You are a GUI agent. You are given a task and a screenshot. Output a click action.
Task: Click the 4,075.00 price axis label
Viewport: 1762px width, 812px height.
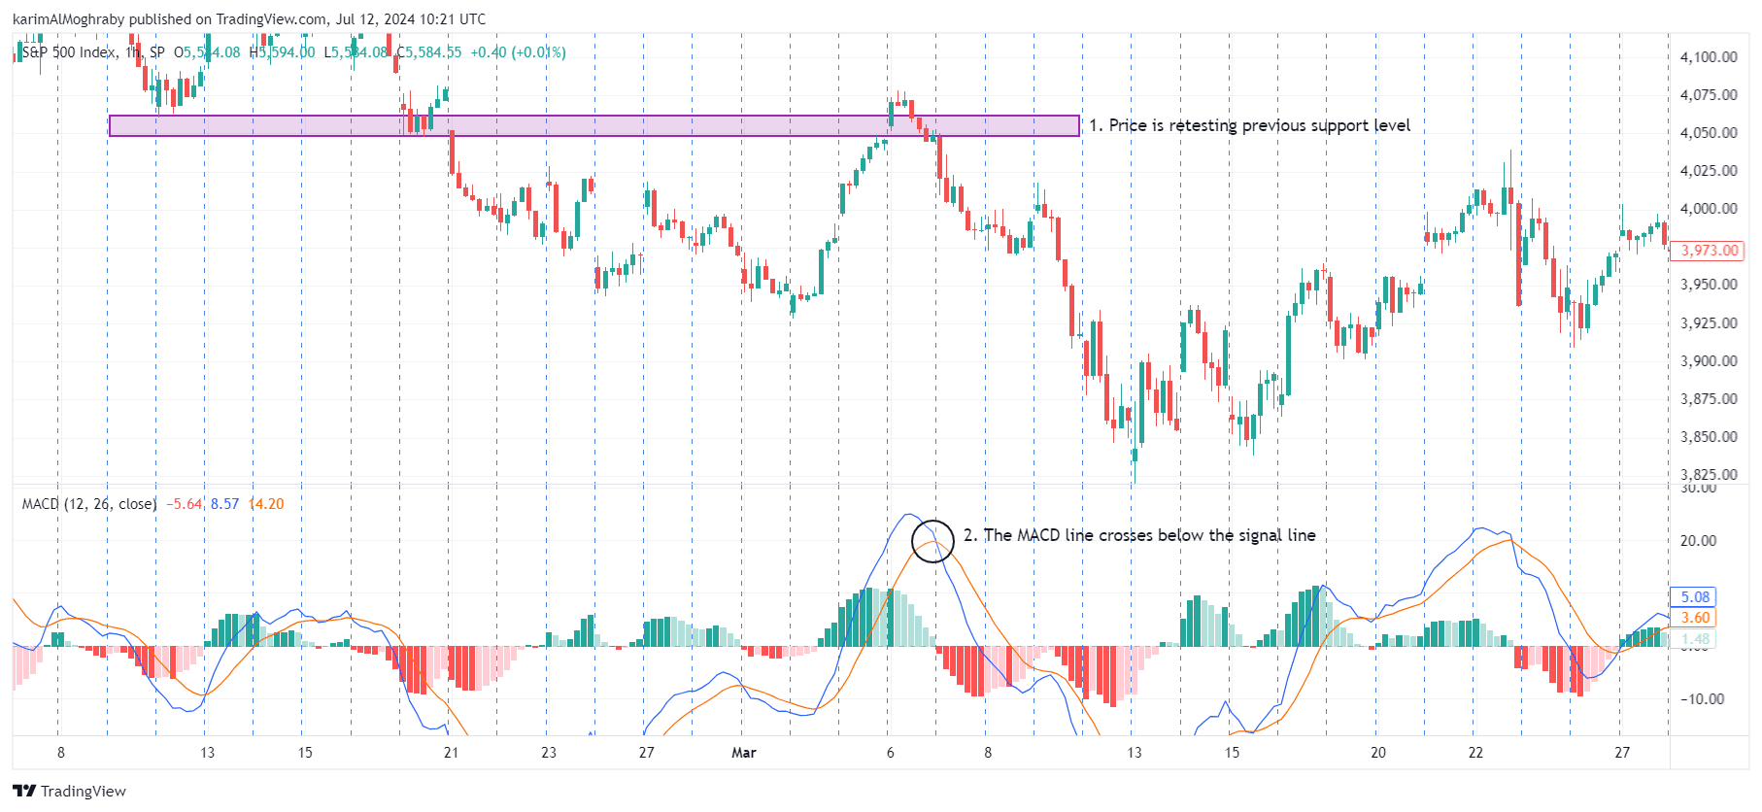[1709, 95]
